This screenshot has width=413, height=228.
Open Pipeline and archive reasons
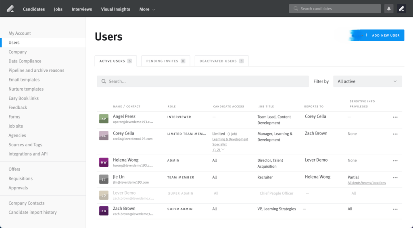pyautogui.click(x=36, y=70)
